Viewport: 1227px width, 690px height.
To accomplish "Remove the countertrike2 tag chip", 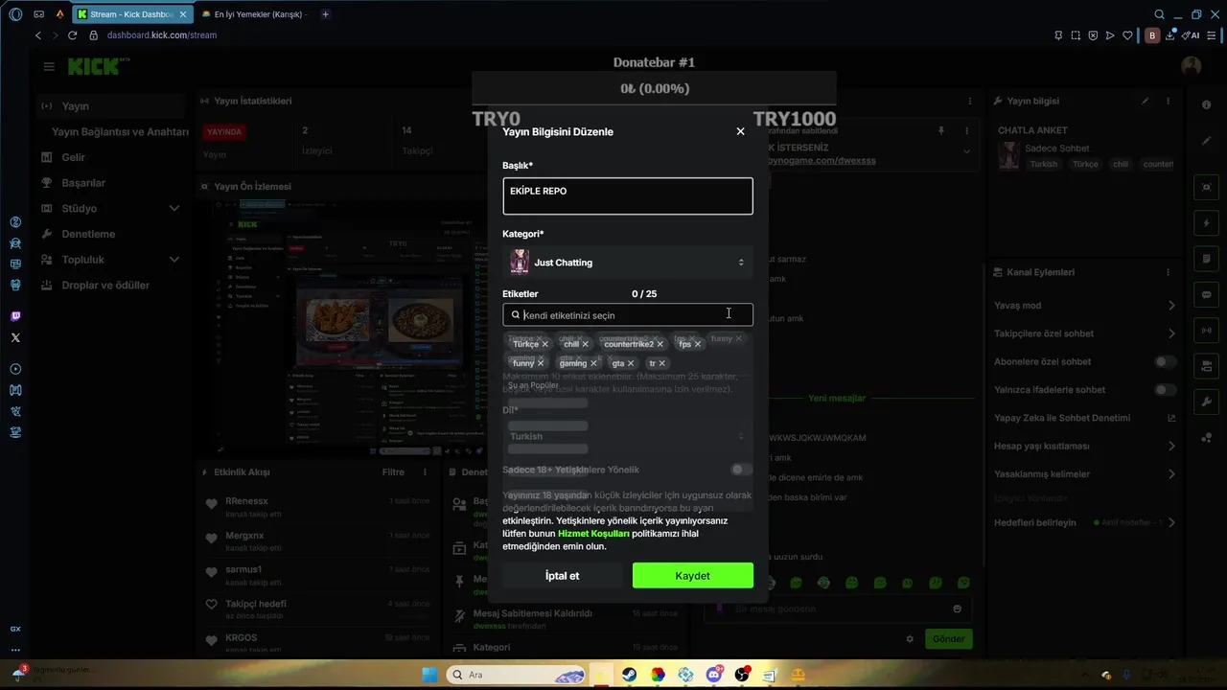I will [x=660, y=344].
